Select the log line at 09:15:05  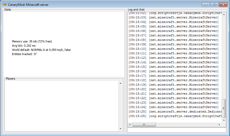[x=173, y=26]
